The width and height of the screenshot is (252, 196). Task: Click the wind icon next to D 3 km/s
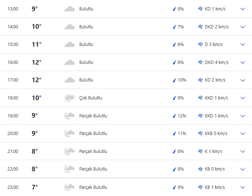pyautogui.click(x=200, y=45)
